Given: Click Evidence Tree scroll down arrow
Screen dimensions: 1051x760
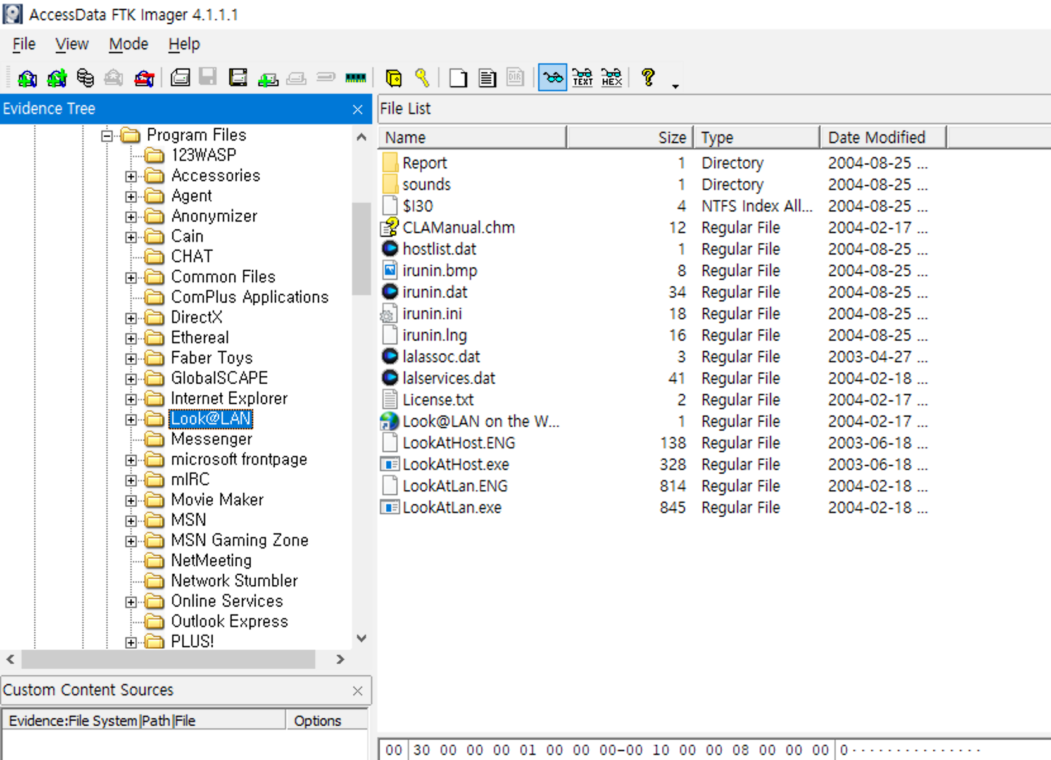Looking at the screenshot, I should pos(362,638).
